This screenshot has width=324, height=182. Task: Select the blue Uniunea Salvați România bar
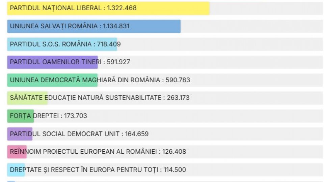[94, 26]
